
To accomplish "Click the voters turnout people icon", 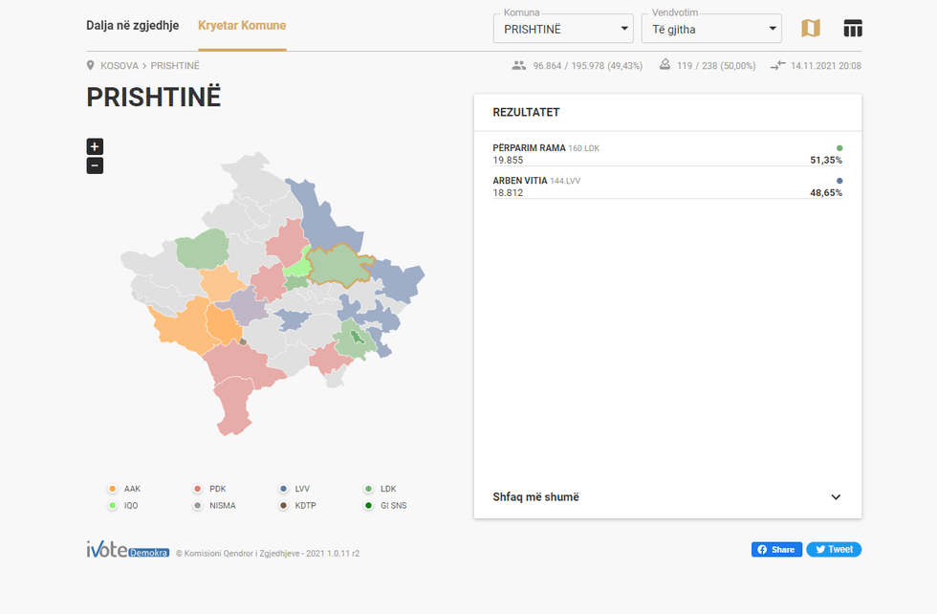I will point(519,66).
